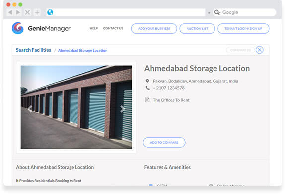Stop loading with the X toolbar button

click(x=27, y=12)
